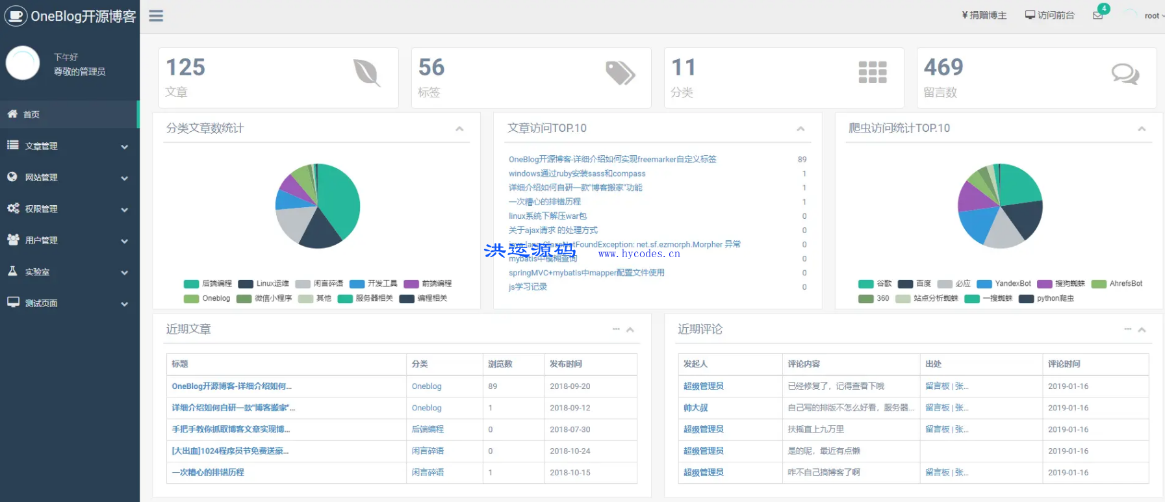Click the list icon beside 文章管理
The height and width of the screenshot is (502, 1165).
pos(12,145)
